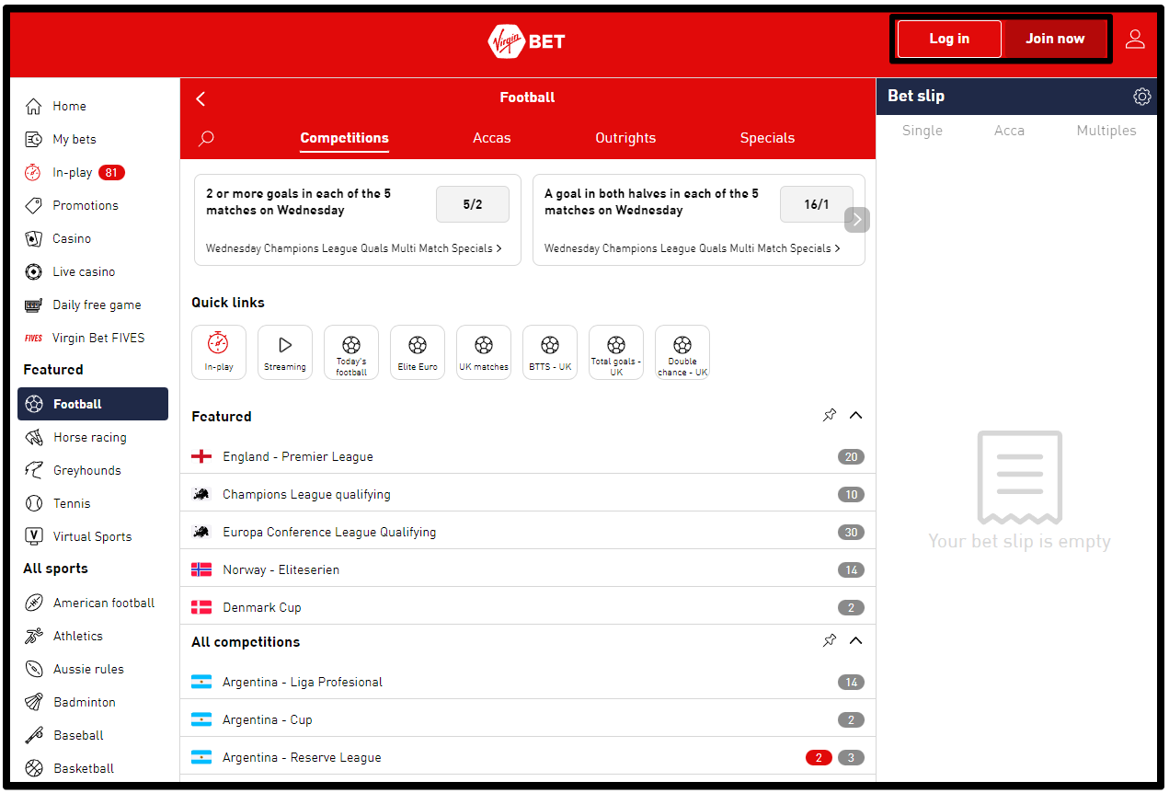Click the Virgin Bet logo

526,40
